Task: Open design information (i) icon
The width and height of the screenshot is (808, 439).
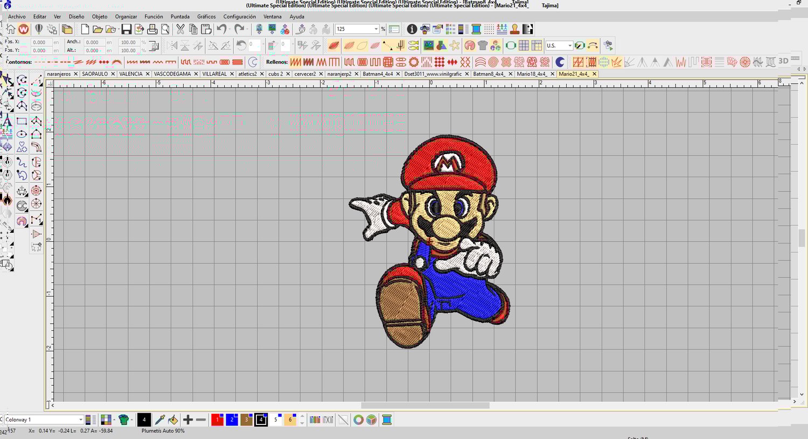Action: 412,29
